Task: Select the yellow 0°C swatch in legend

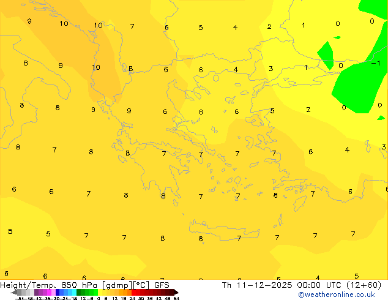Action: [100, 292]
